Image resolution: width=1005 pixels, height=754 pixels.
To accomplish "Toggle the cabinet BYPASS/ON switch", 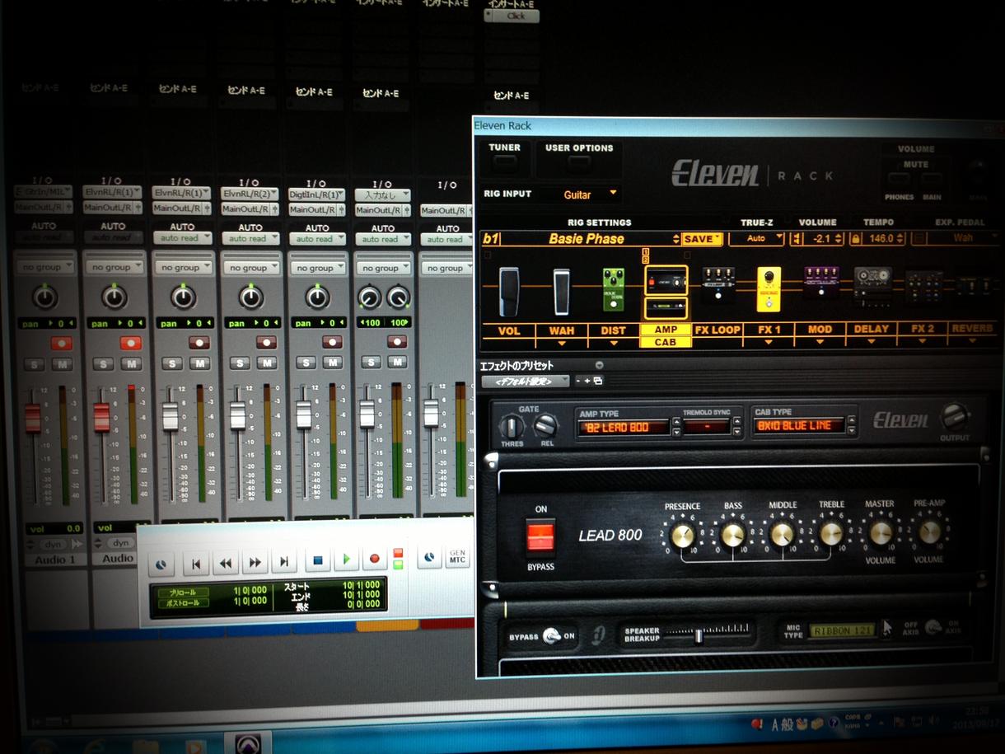I will click(553, 636).
